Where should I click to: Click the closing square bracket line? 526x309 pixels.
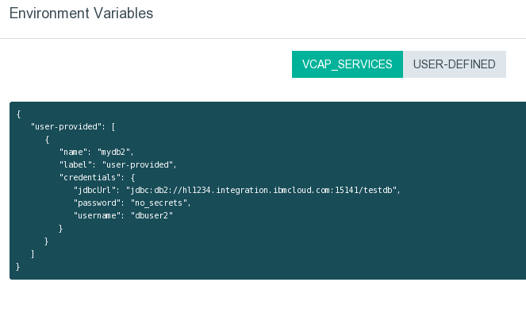pyautogui.click(x=33, y=254)
